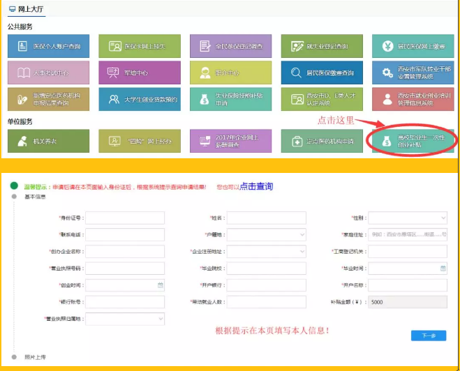Focus the 联系电话 input field

pyautogui.click(x=125, y=235)
